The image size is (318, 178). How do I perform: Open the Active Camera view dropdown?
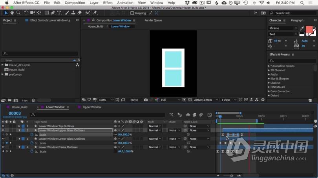(204, 100)
